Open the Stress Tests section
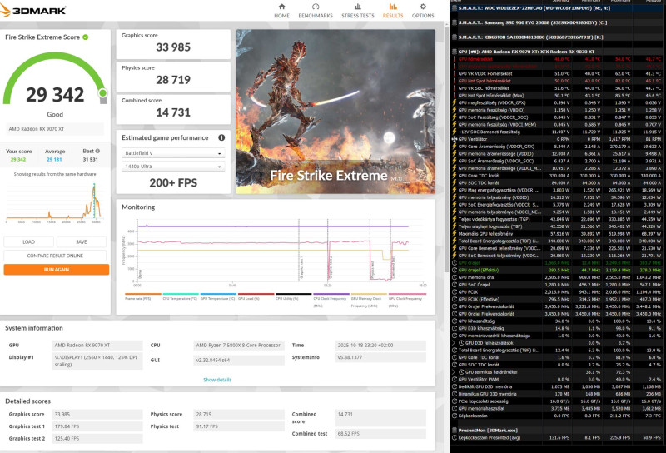The width and height of the screenshot is (666, 453). coord(358,11)
